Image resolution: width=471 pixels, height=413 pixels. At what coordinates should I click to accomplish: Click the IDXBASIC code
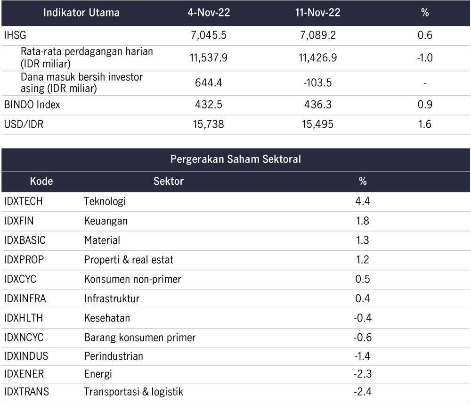pyautogui.click(x=24, y=240)
